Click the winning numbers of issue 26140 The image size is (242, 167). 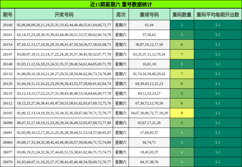coord(64,64)
